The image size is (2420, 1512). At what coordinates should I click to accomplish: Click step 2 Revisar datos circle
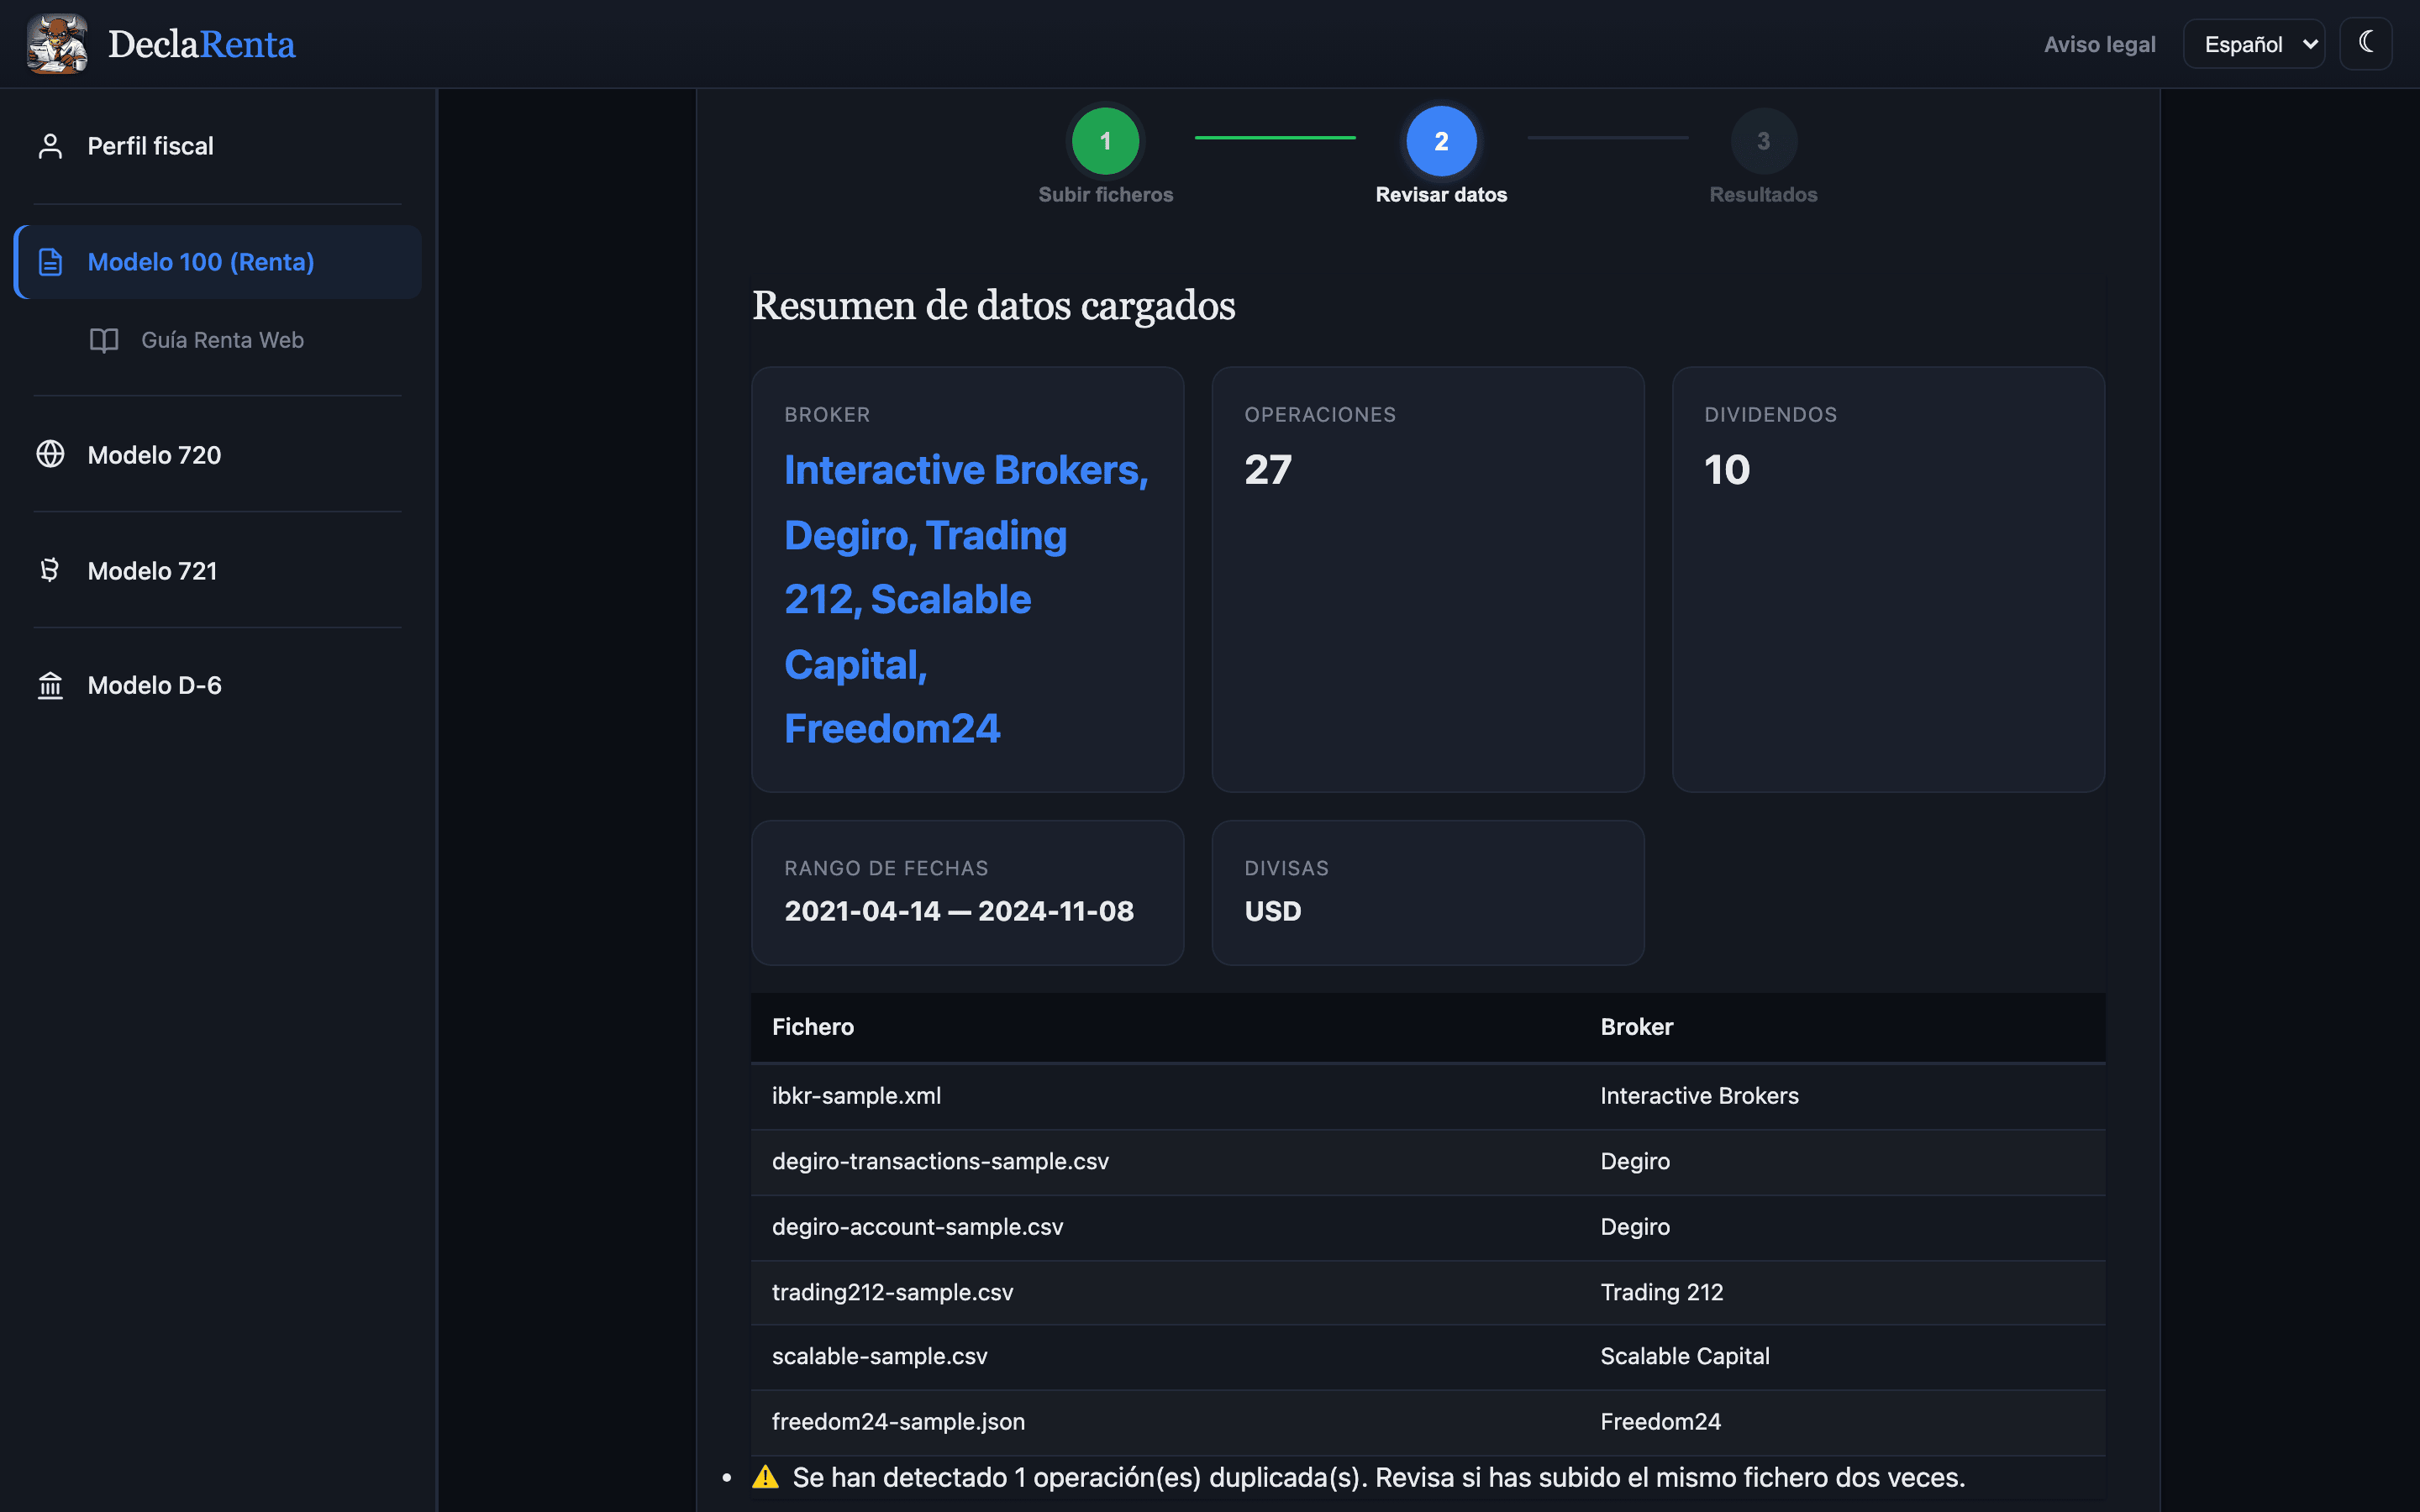tap(1441, 141)
